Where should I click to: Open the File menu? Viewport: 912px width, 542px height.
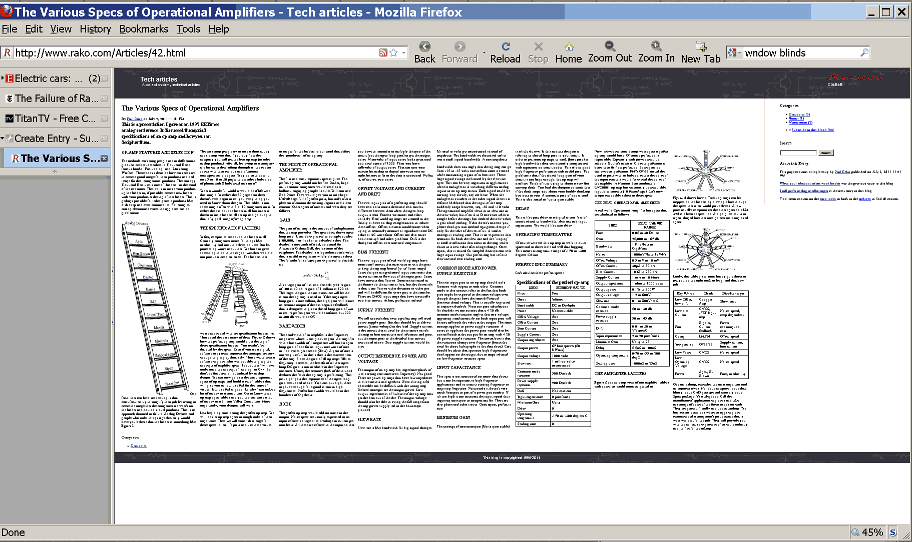pos(10,29)
